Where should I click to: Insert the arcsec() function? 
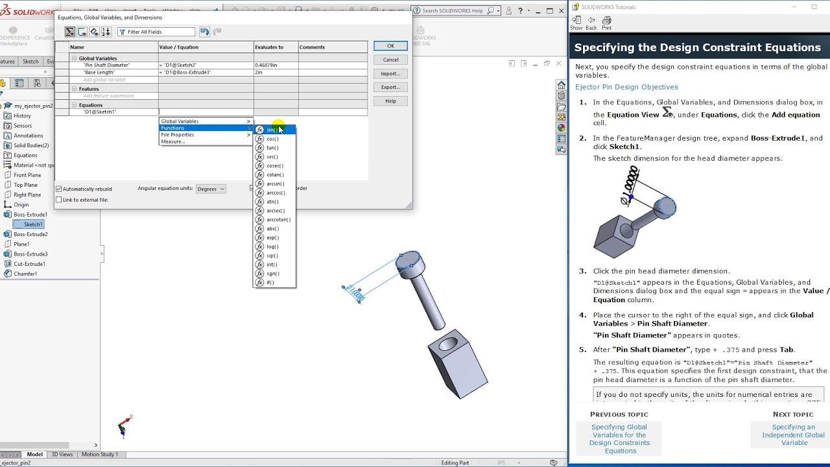[x=274, y=211]
